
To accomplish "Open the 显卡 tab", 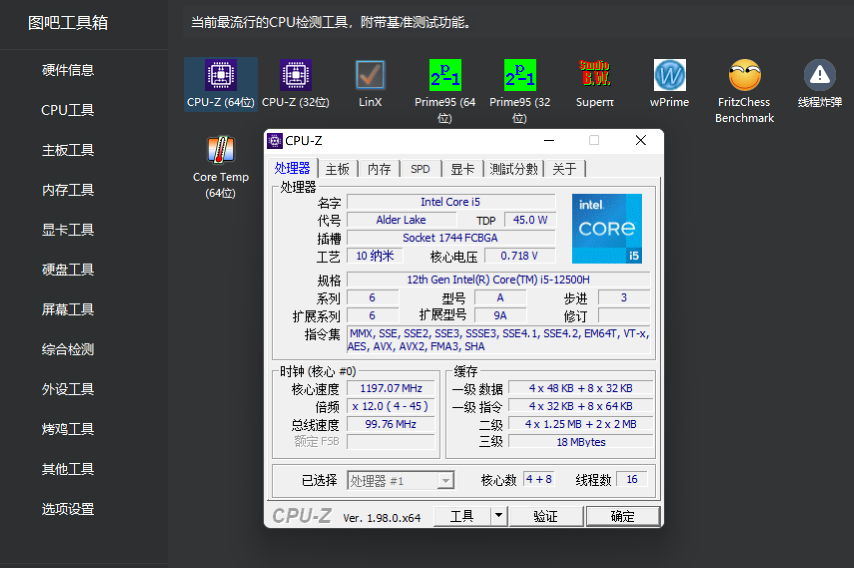I will (462, 169).
